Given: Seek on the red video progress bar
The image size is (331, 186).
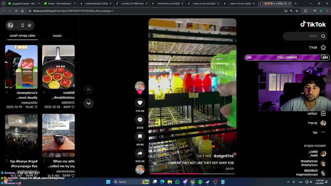Looking at the screenshot, I should click(x=192, y=174).
